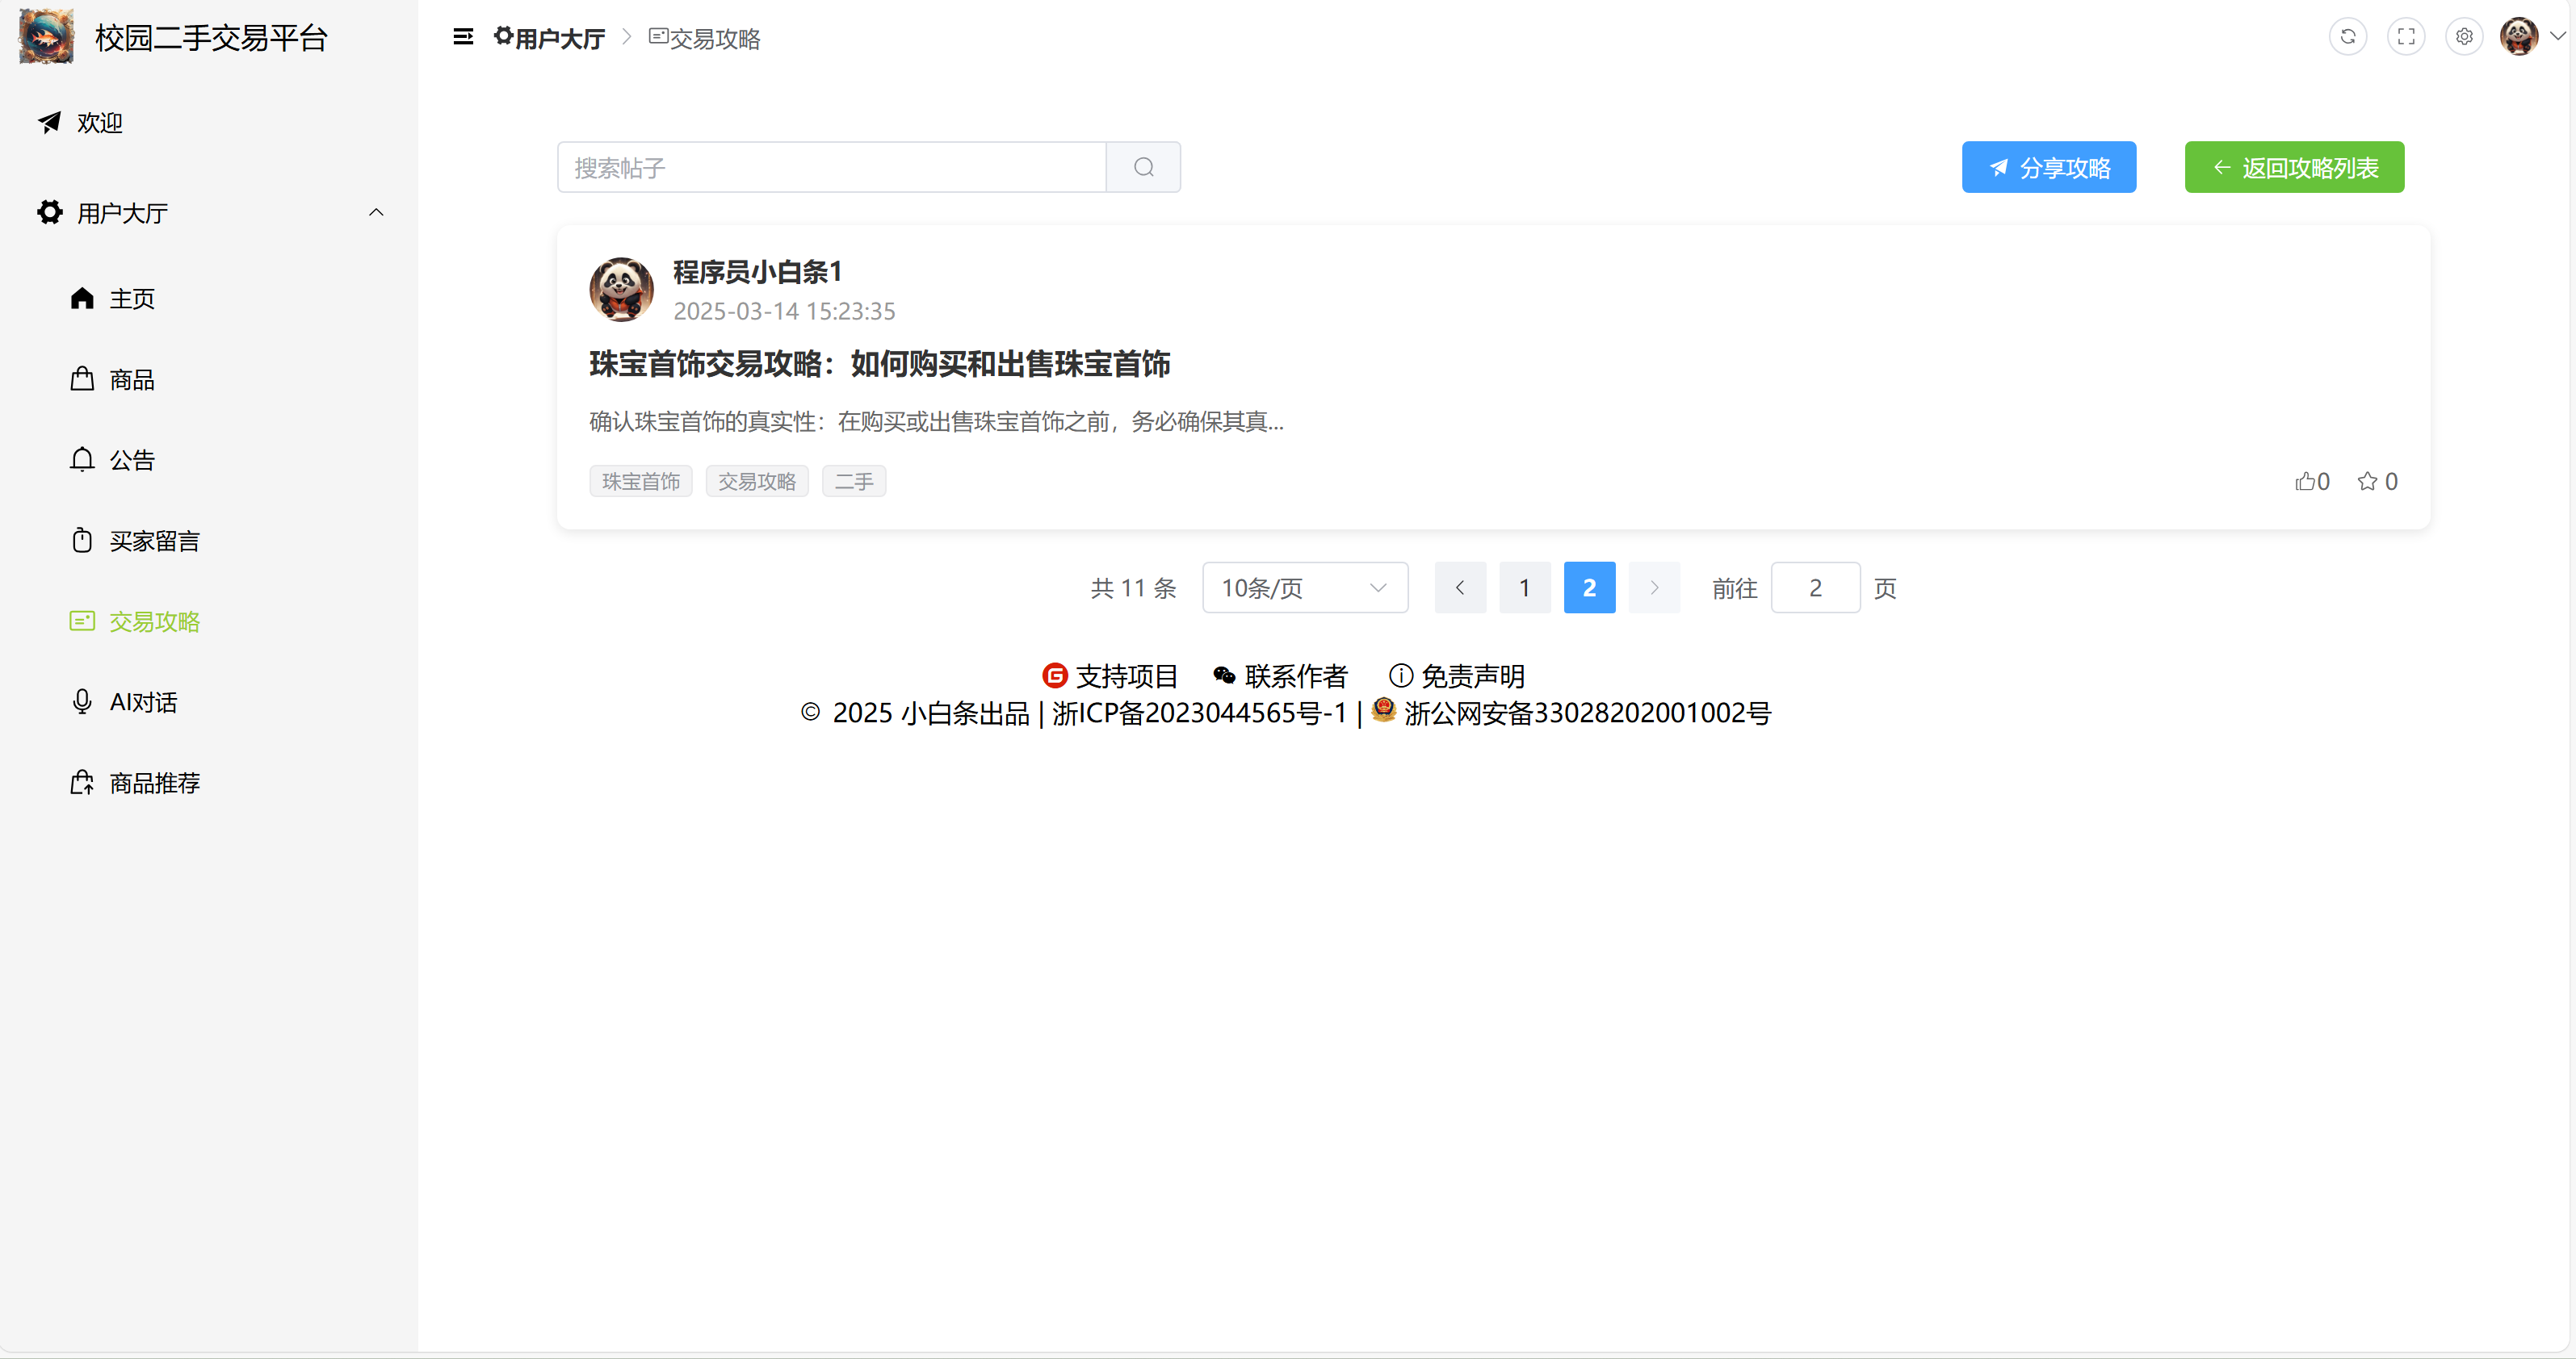2576x1359 pixels.
Task: Open the 商品推荐 sidebar item
Action: [154, 783]
